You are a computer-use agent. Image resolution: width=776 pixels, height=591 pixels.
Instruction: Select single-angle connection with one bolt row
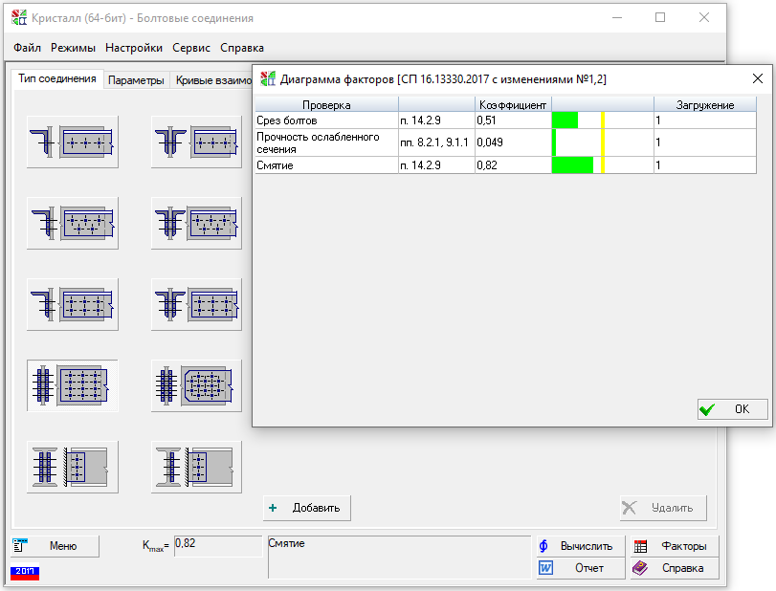pos(73,142)
